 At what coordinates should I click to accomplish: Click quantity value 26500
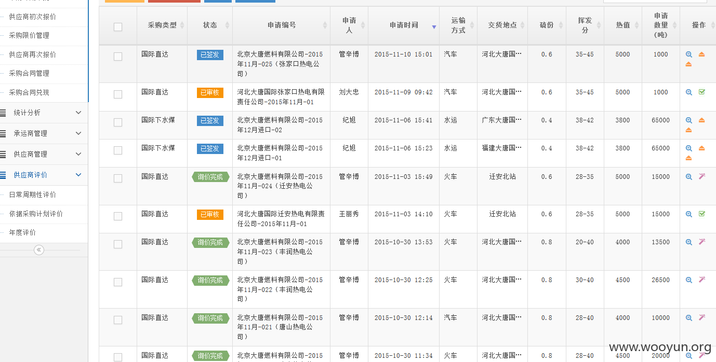(661, 280)
